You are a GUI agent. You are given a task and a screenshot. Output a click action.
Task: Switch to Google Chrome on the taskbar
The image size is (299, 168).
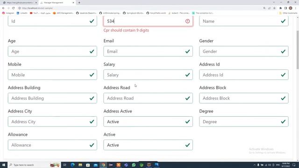pyautogui.click(x=103, y=165)
